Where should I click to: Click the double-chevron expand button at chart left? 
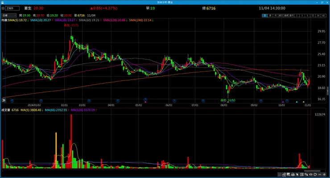(x=4, y=100)
